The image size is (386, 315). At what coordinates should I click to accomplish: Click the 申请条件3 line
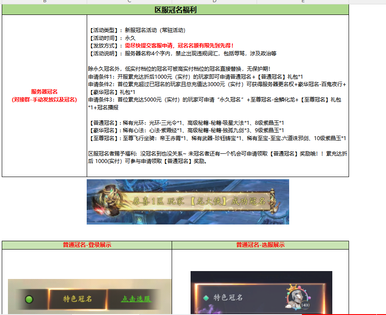click(x=215, y=103)
